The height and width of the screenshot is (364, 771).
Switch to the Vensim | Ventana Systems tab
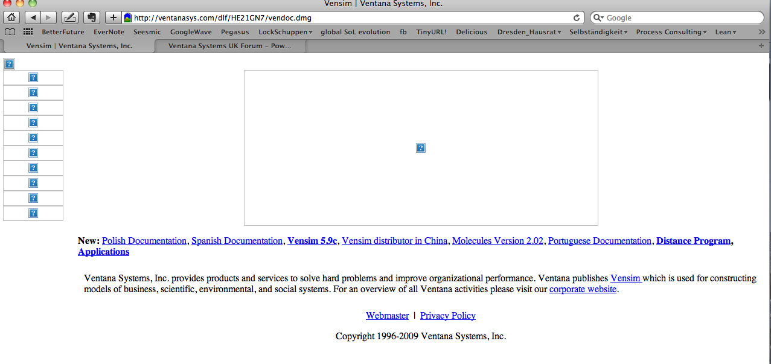tap(79, 46)
